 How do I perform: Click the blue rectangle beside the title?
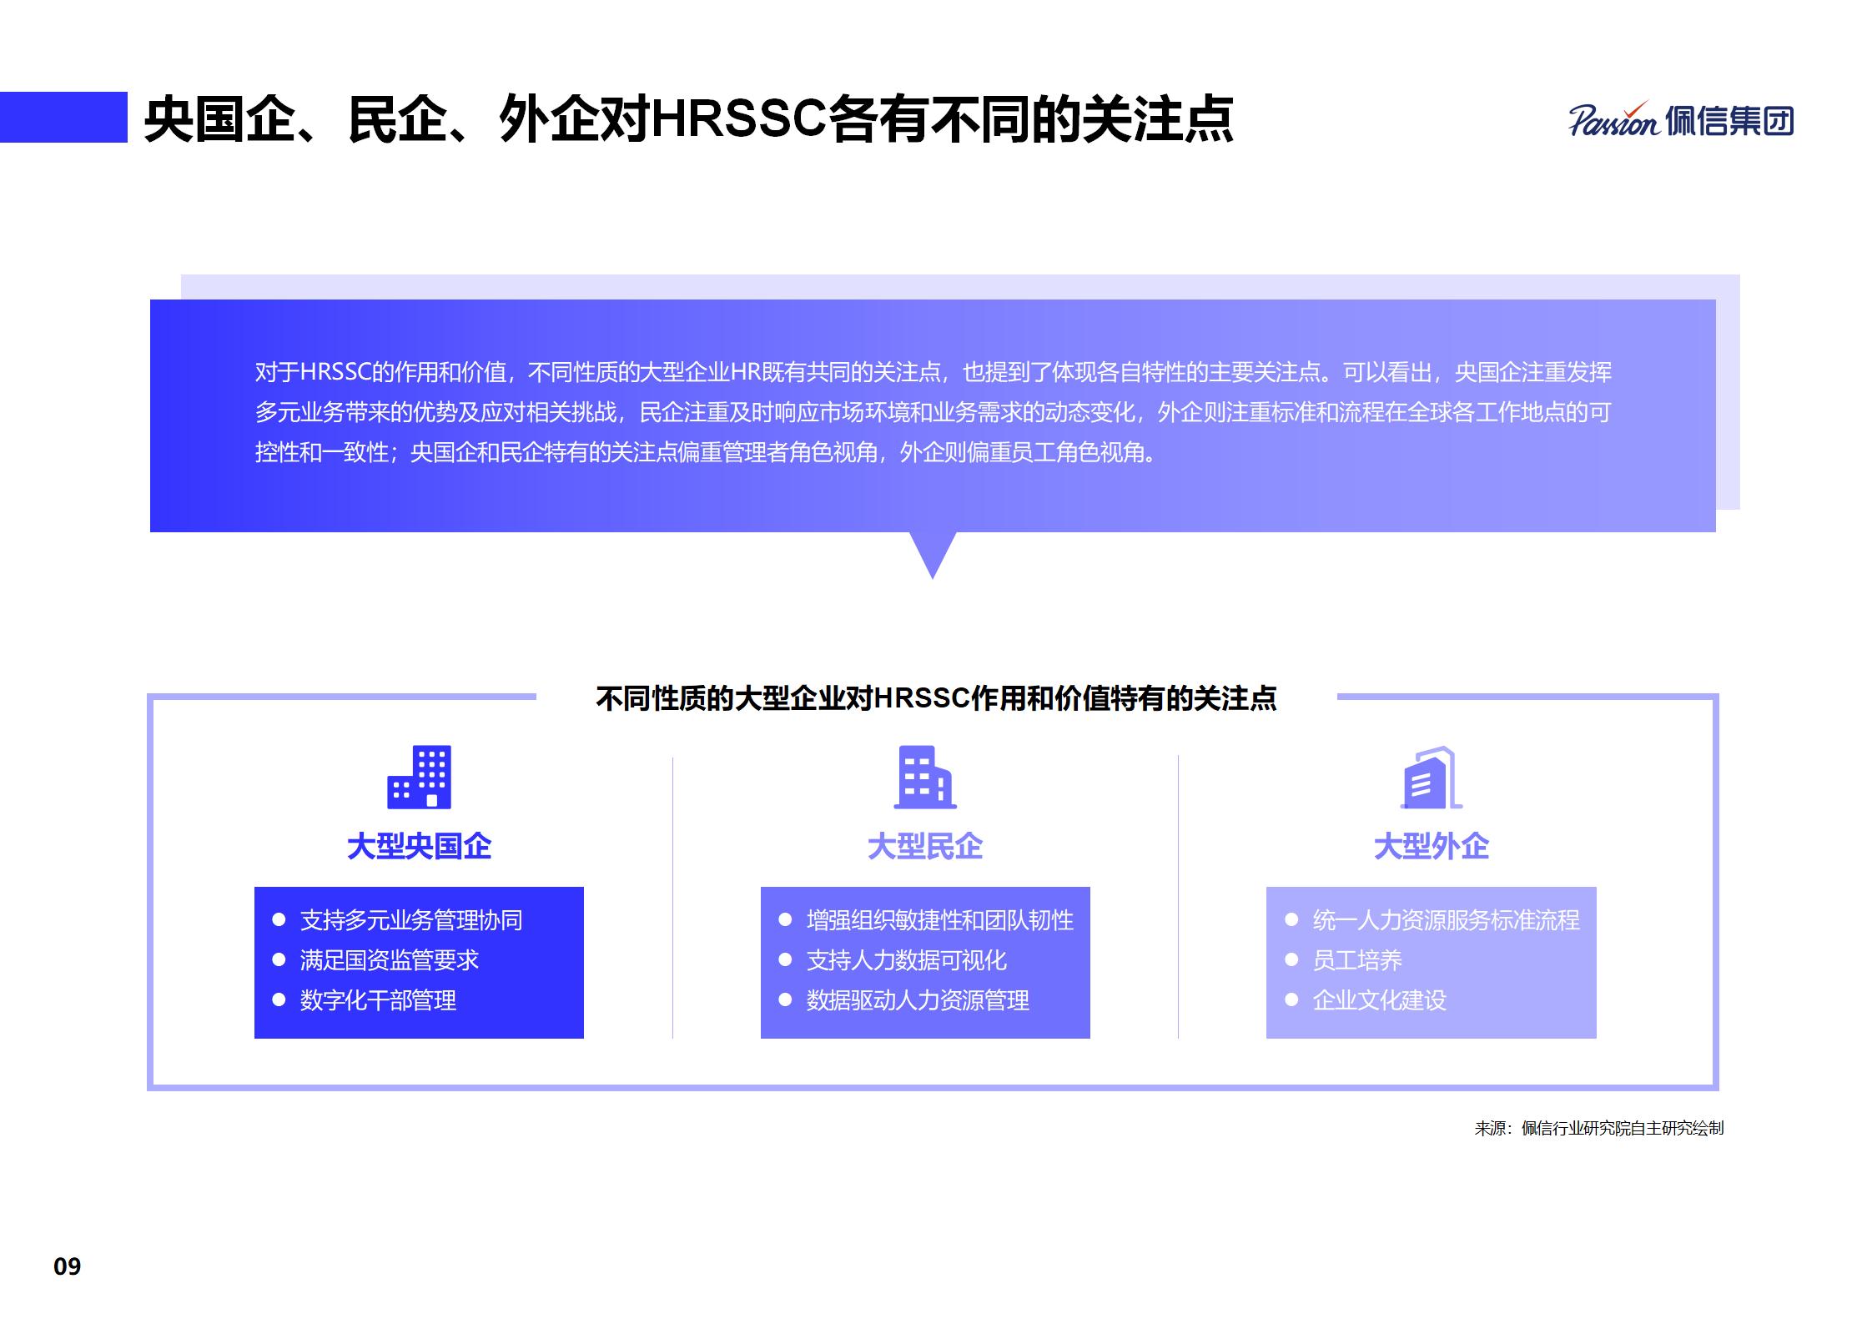[x=63, y=118]
